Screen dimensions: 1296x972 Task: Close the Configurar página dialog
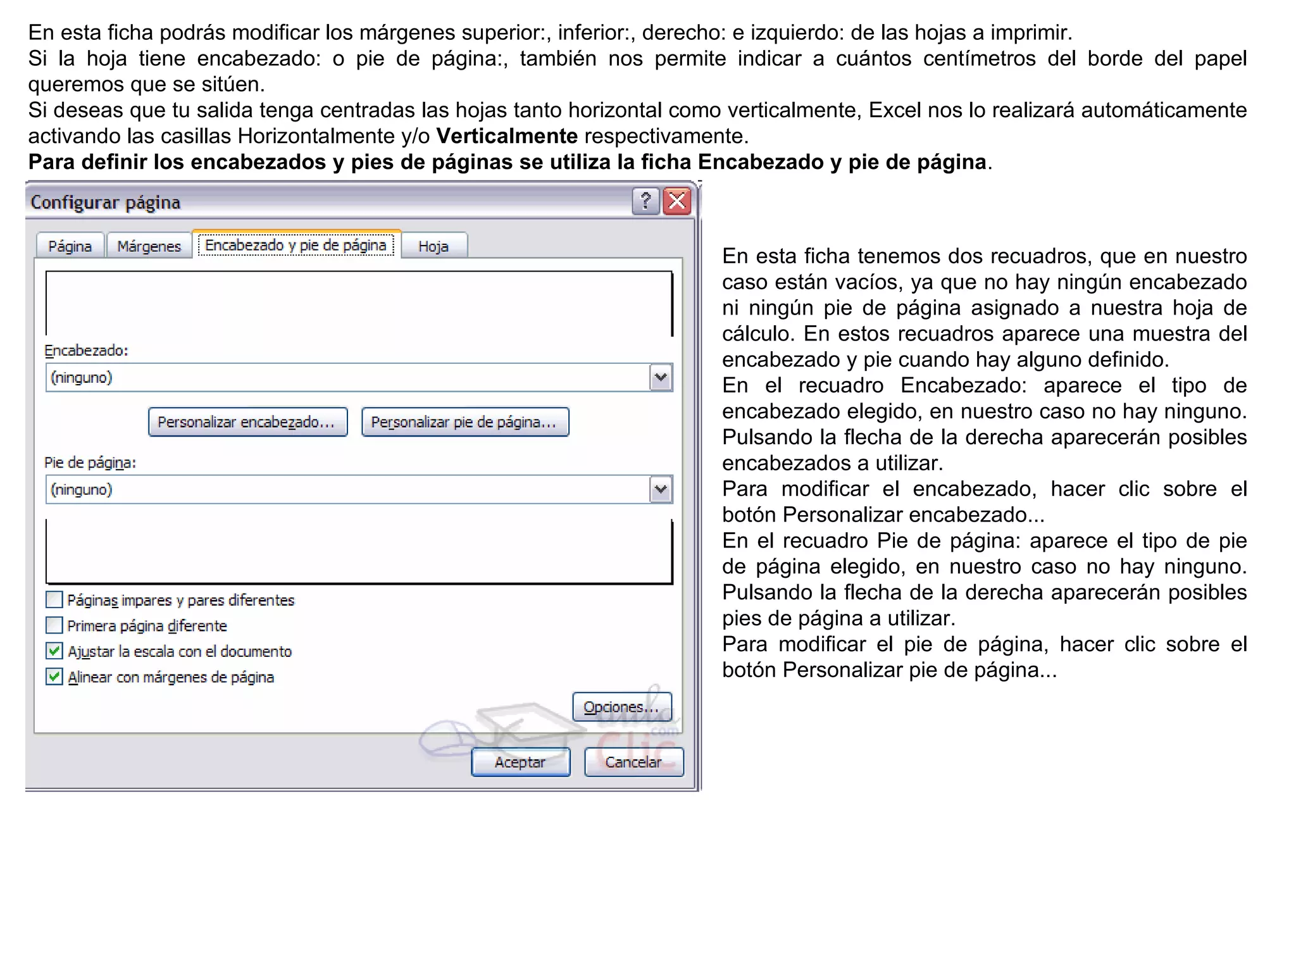click(x=677, y=202)
